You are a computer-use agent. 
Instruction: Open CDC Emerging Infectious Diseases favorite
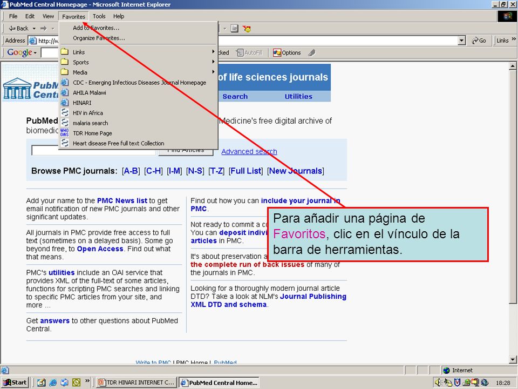click(x=139, y=82)
